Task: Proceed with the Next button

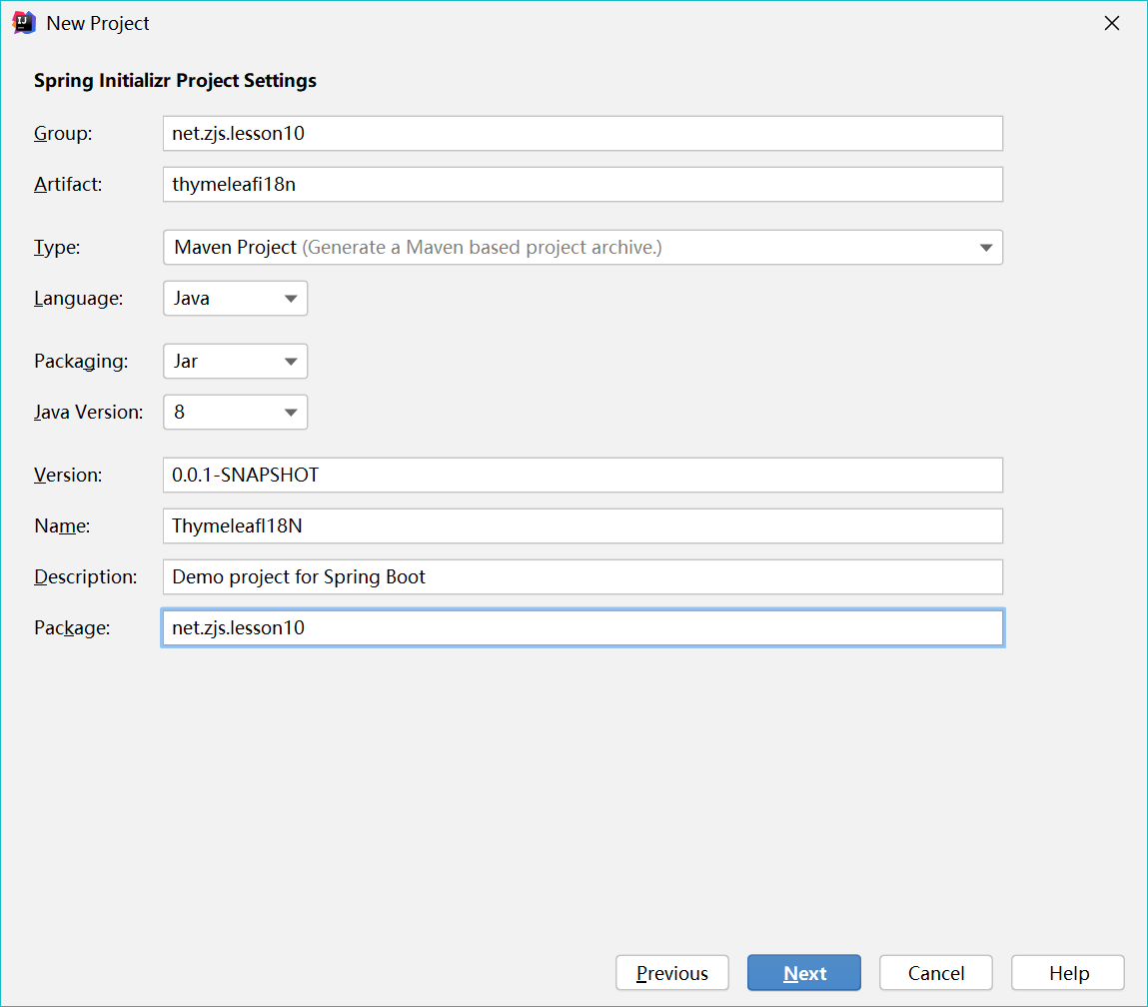Action: pos(804,973)
